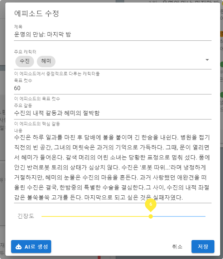Select the 혜미 character chip

pos(46,61)
